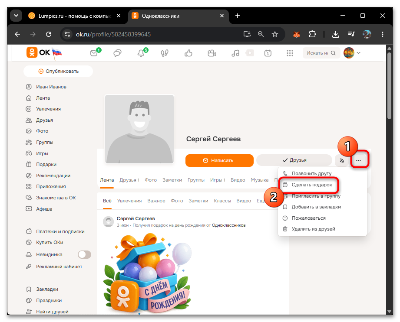Open the services grid icon
Image resolution: width=400 pixels, height=322 pixels.
(x=290, y=53)
